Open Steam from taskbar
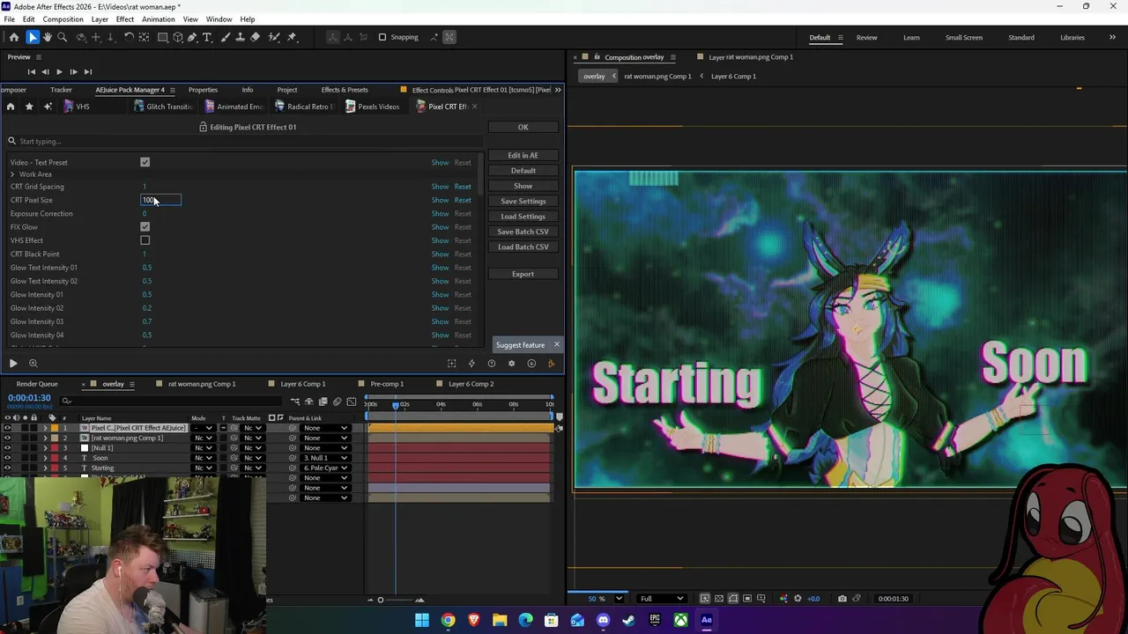Screen dimensions: 1128x634 coord(628,620)
